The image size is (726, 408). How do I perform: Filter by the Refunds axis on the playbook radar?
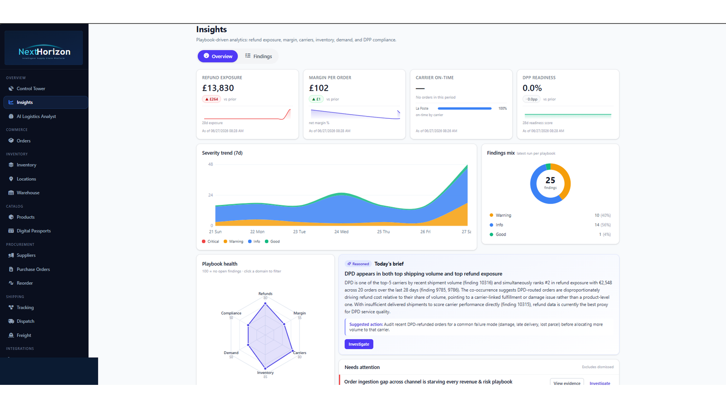point(265,294)
